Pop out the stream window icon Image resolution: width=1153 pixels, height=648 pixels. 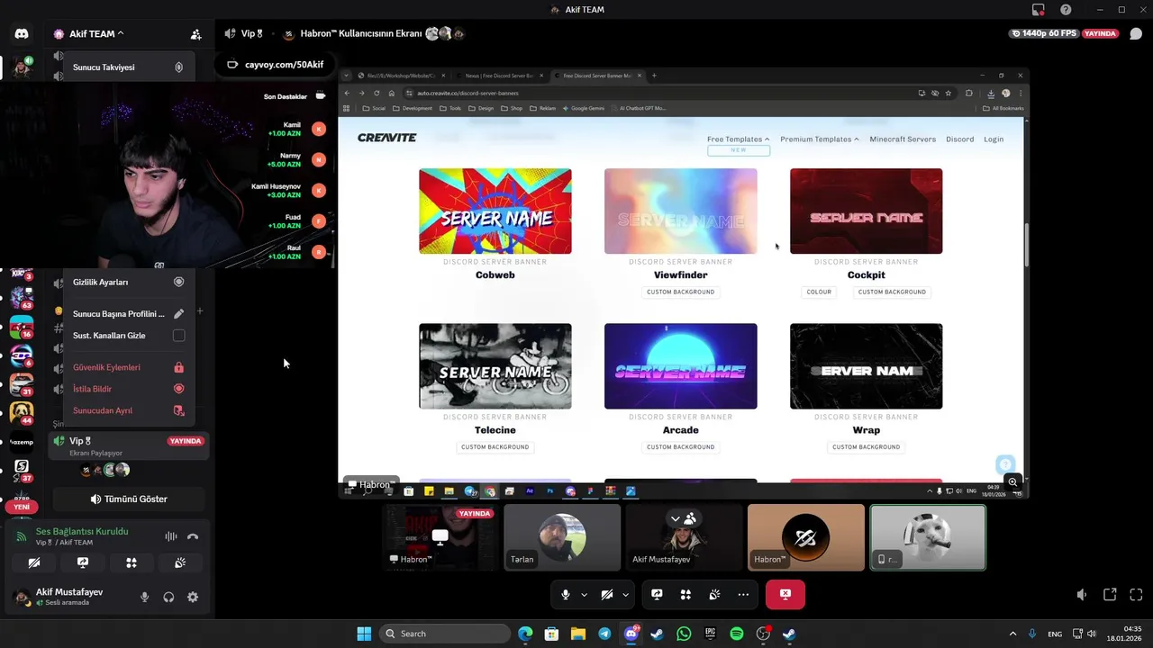pyautogui.click(x=1110, y=595)
